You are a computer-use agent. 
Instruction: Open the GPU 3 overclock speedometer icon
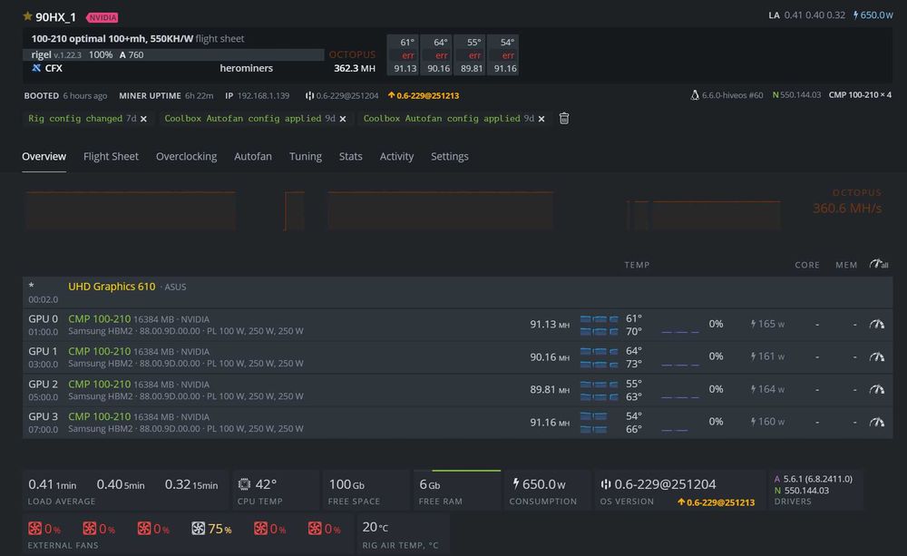click(x=876, y=422)
